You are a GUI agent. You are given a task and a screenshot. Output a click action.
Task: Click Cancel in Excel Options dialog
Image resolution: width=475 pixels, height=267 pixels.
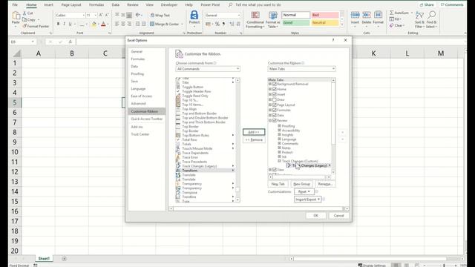(x=338, y=216)
